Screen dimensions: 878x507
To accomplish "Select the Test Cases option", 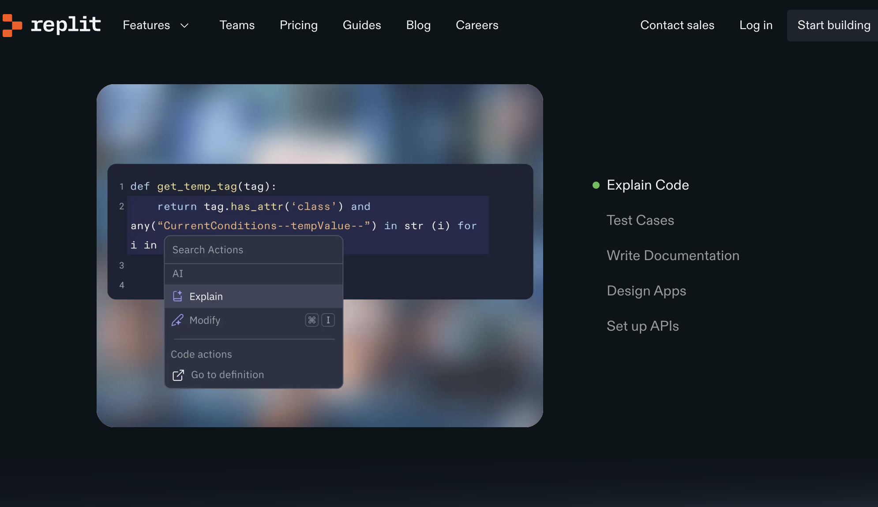I will (x=640, y=220).
